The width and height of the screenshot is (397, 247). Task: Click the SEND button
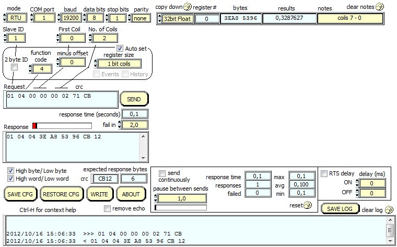[134, 99]
